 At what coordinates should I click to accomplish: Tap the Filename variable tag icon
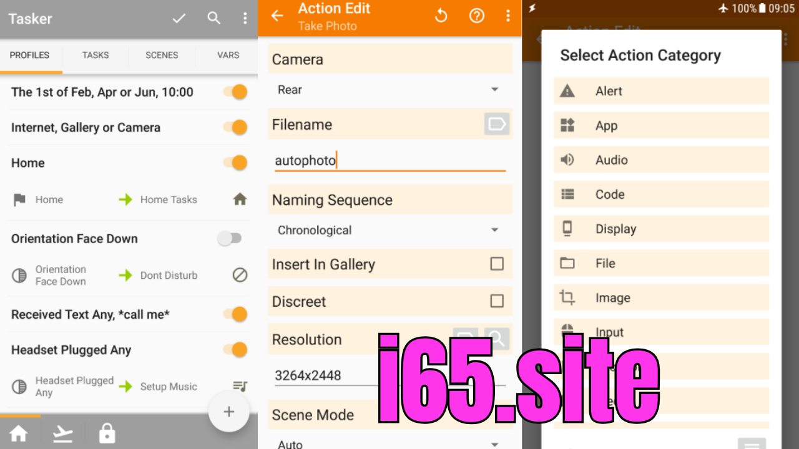coord(497,124)
